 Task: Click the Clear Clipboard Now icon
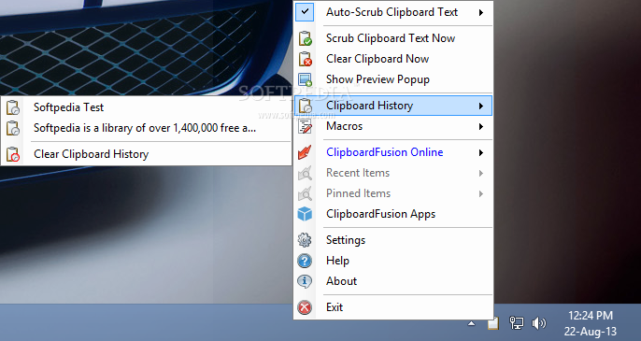pos(305,59)
